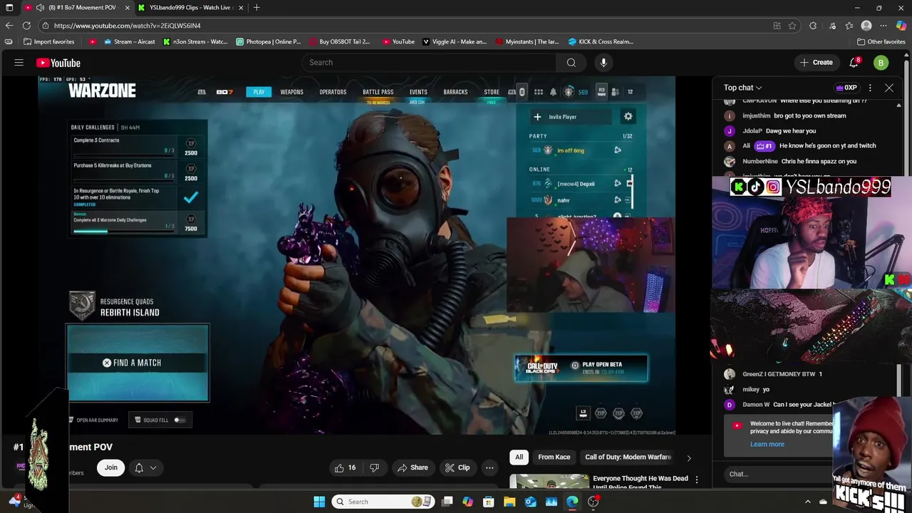912x513 pixels.
Task: Open the n3on Stream bookmark
Action: click(x=195, y=41)
